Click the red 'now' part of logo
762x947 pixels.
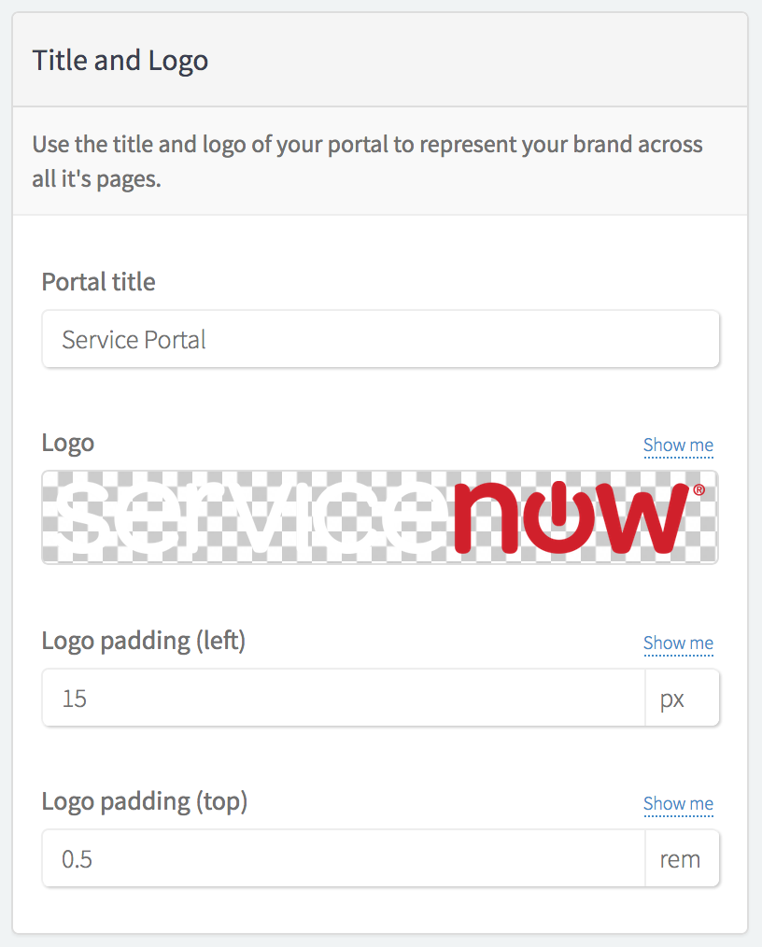571,517
